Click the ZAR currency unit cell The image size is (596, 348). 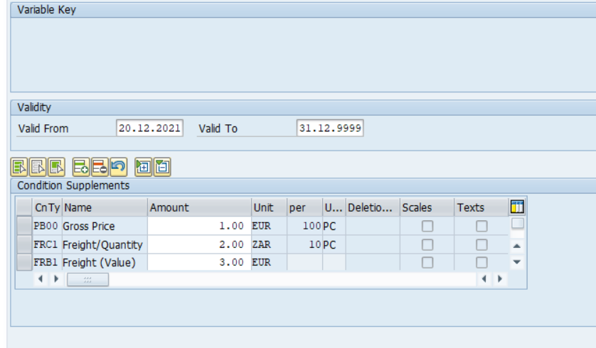pyautogui.click(x=269, y=244)
